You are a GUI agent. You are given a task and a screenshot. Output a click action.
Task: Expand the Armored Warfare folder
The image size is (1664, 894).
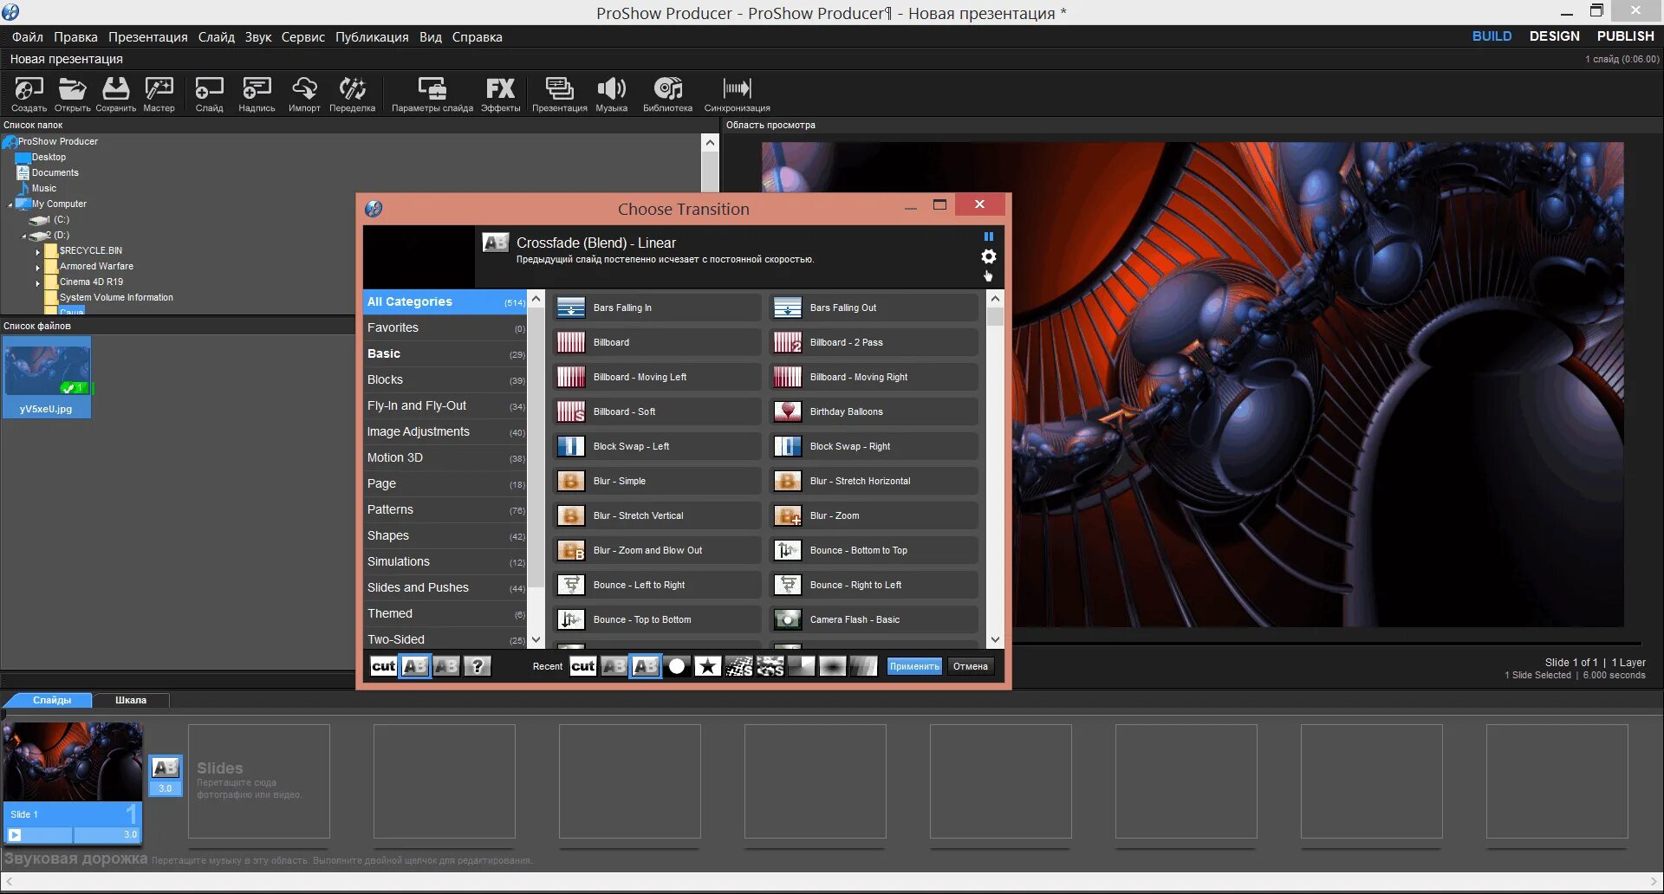(x=38, y=267)
